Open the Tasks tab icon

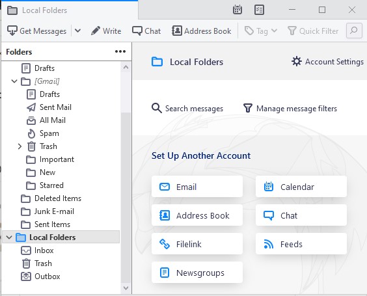click(259, 10)
